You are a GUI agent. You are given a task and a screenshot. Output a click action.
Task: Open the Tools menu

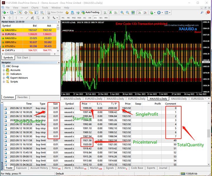coord(45,8)
